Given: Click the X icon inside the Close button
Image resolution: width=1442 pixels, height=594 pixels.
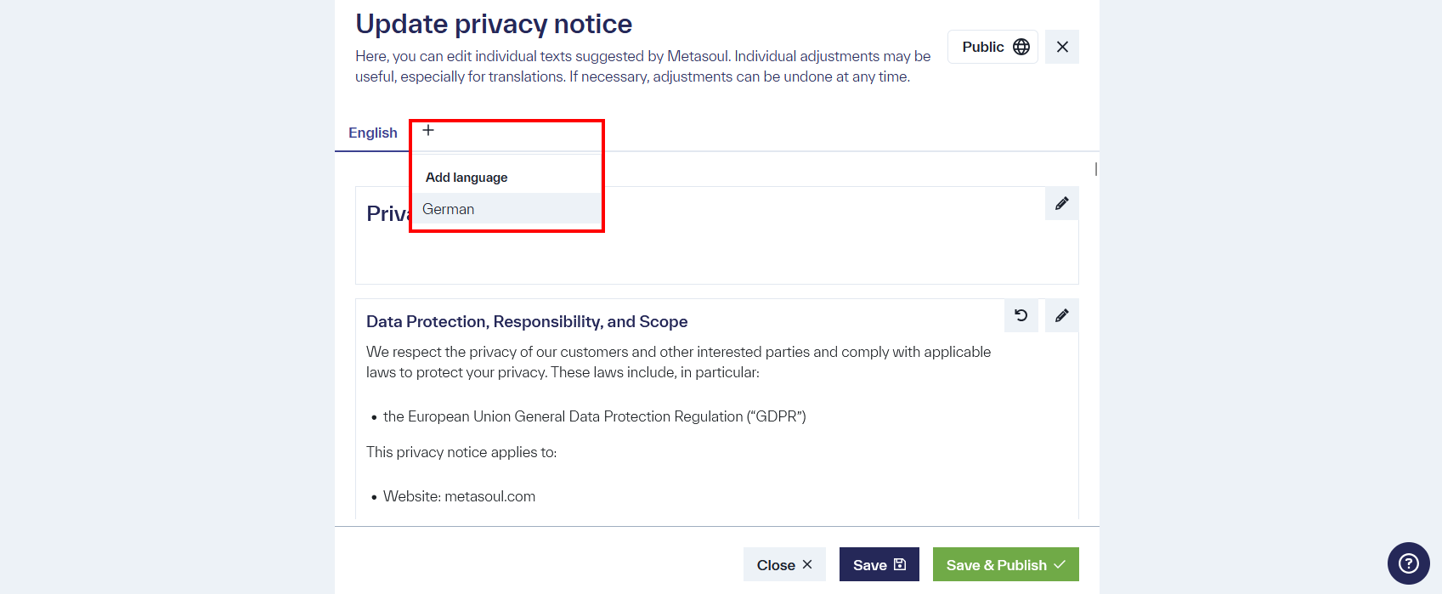Looking at the screenshot, I should tap(807, 563).
